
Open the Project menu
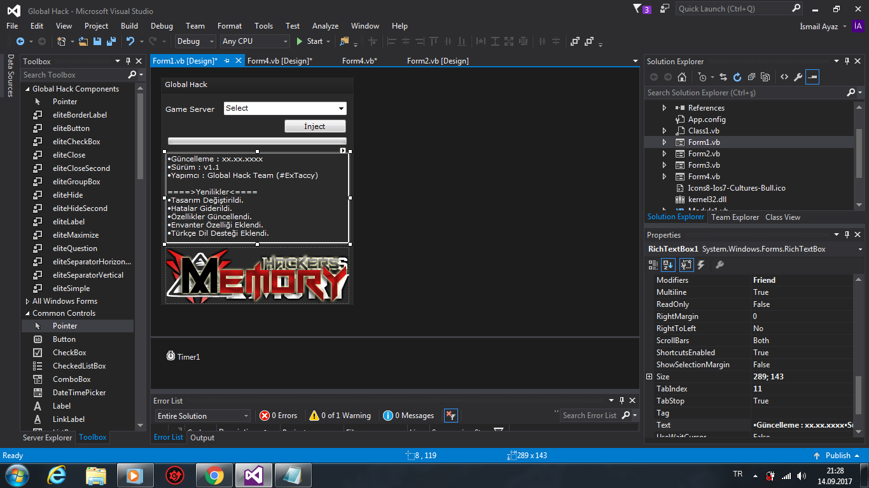97,26
